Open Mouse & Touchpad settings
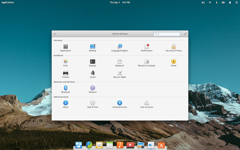This screenshot has height=150, width=240. coord(147,63)
